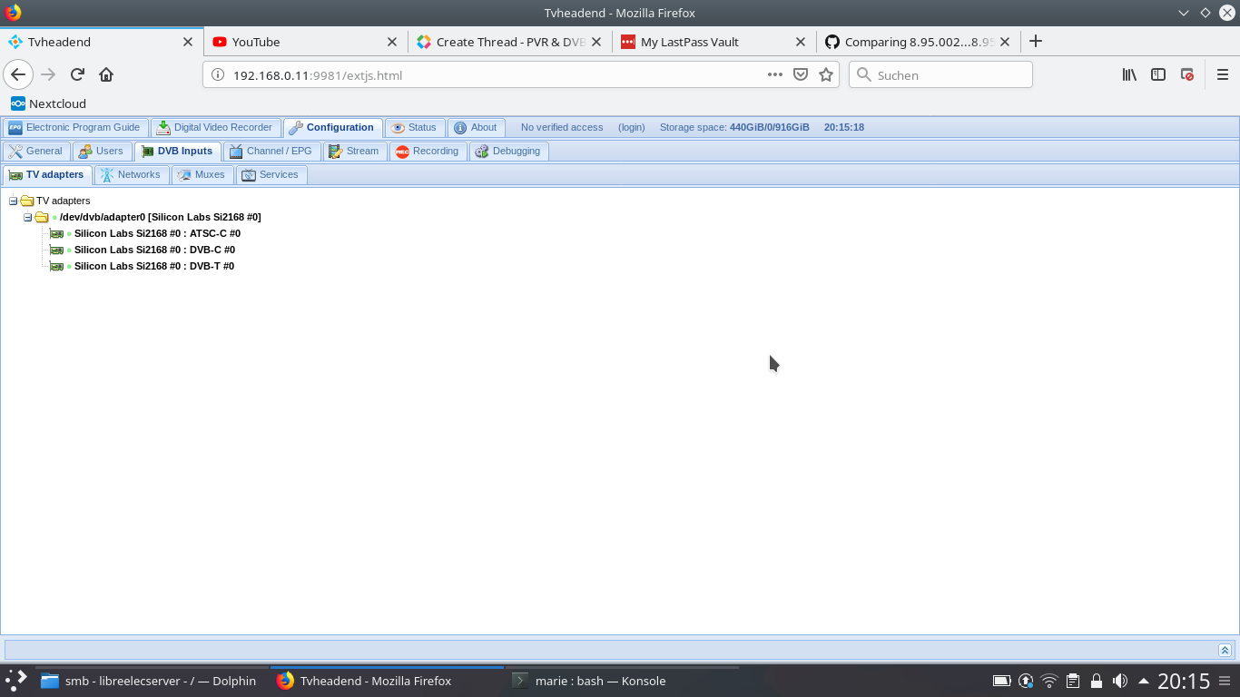The height and width of the screenshot is (697, 1240).
Task: Open a new browser tab
Action: [1036, 41]
